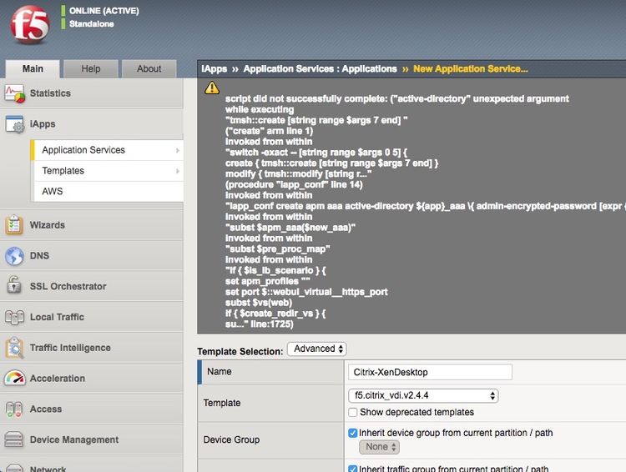The image size is (626, 472).
Task: Click the F5 red logo
Action: tap(30, 25)
